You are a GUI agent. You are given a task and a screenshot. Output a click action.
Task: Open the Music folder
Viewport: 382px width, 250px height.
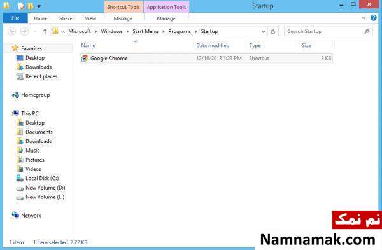(32, 150)
